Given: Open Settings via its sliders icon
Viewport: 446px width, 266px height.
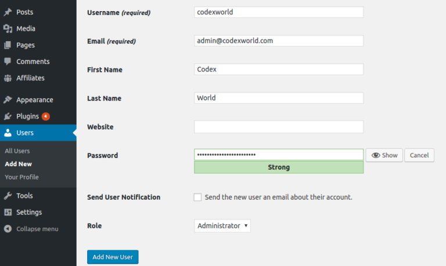Looking at the screenshot, I should tap(8, 212).
